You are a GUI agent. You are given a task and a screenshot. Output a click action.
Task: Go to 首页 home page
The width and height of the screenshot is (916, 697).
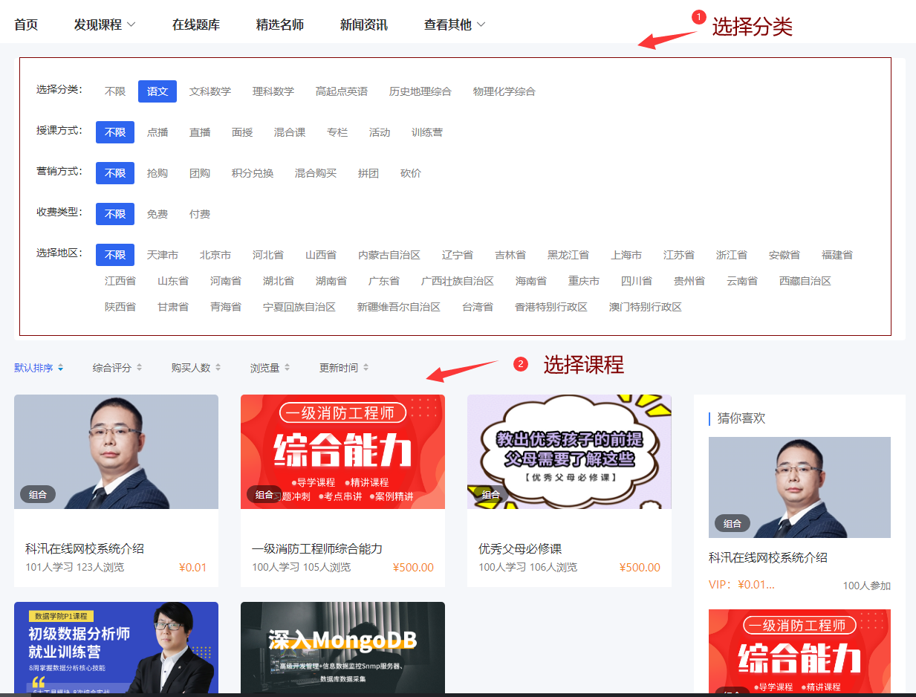(x=25, y=23)
